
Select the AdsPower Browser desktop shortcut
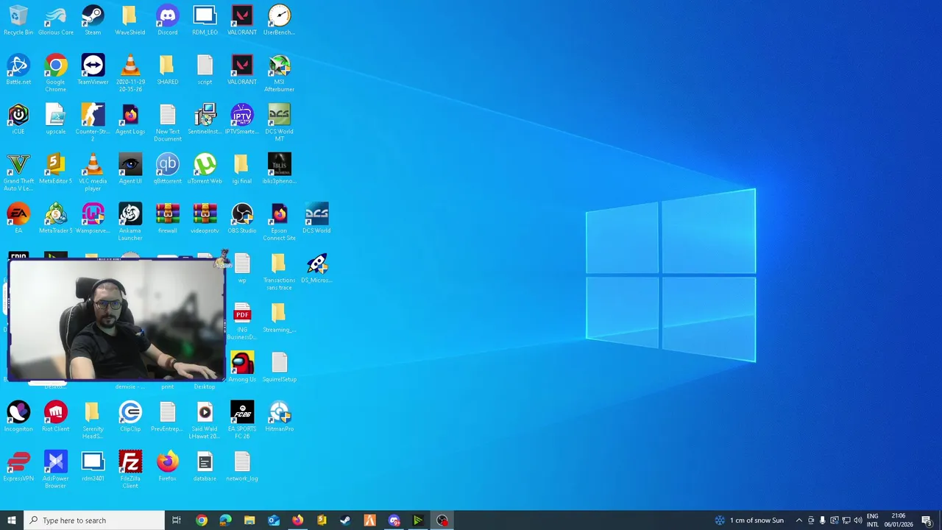click(x=56, y=469)
